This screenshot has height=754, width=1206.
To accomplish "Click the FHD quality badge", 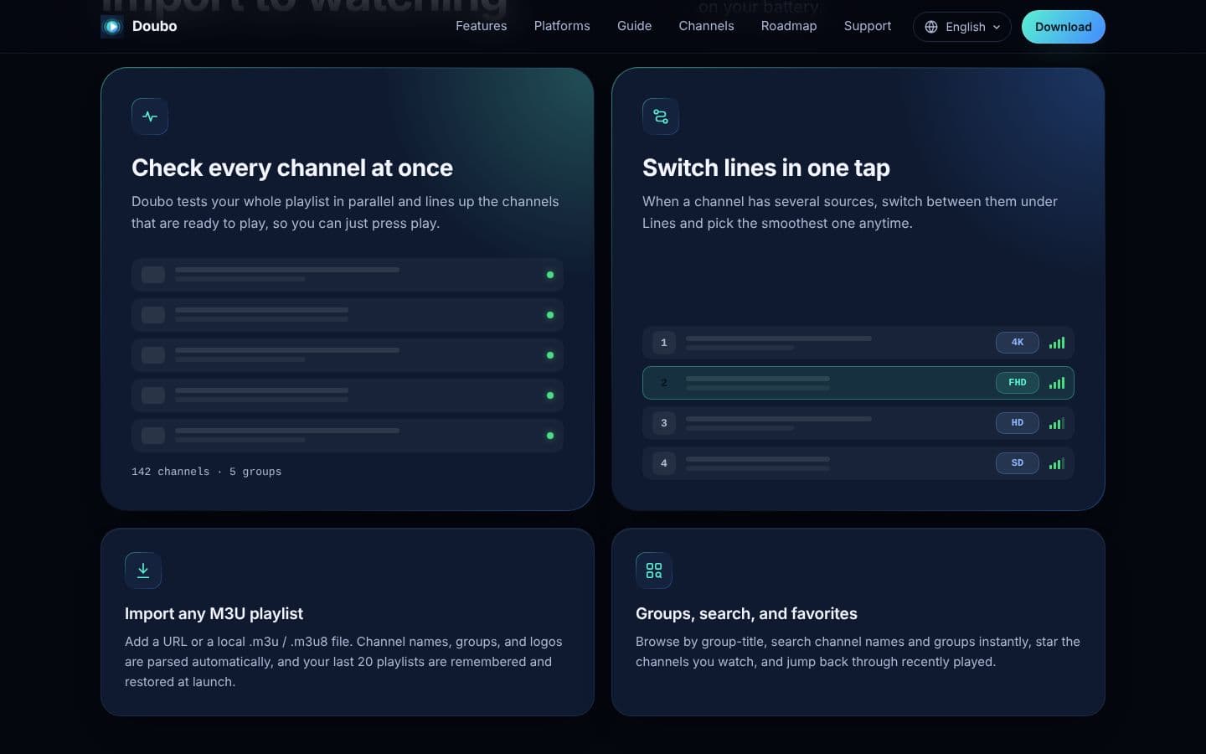I will [1018, 382].
